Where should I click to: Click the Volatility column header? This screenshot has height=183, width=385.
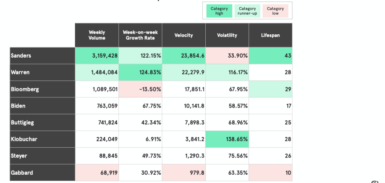tap(227, 35)
